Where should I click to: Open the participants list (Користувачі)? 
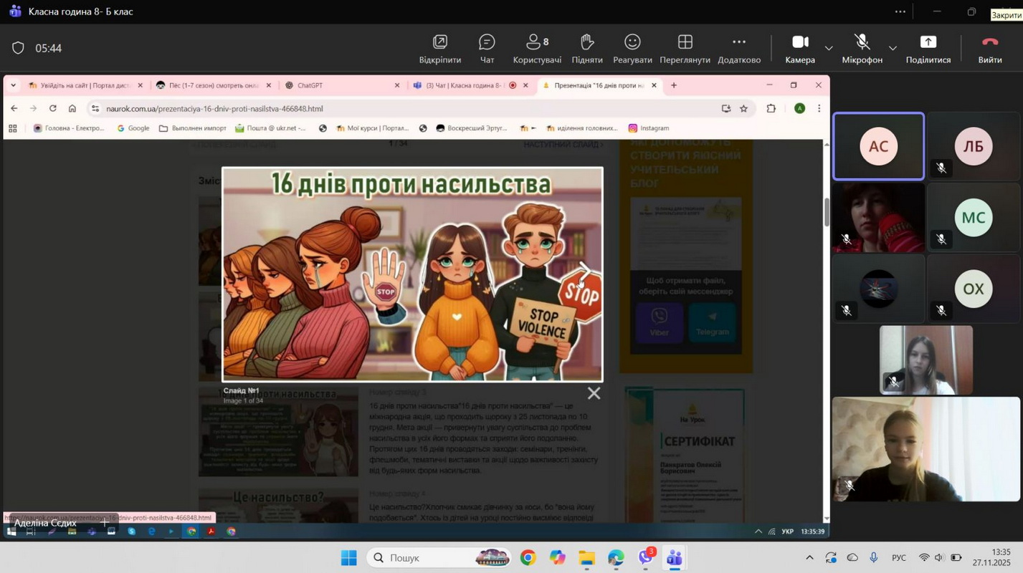pyautogui.click(x=537, y=48)
